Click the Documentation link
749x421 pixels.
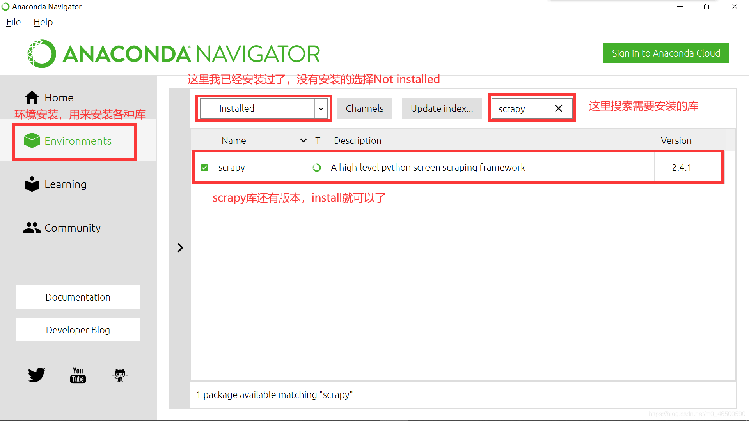point(78,297)
